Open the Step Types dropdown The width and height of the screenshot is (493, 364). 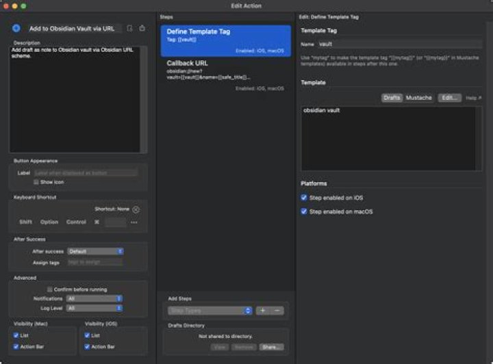[x=210, y=311]
